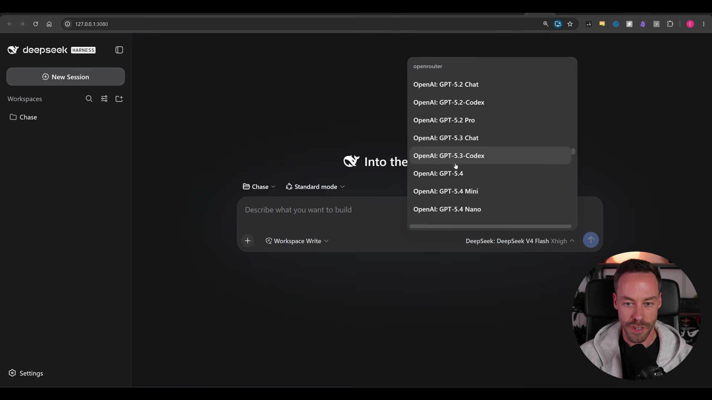Add a new workspace folder icon

[x=119, y=99]
